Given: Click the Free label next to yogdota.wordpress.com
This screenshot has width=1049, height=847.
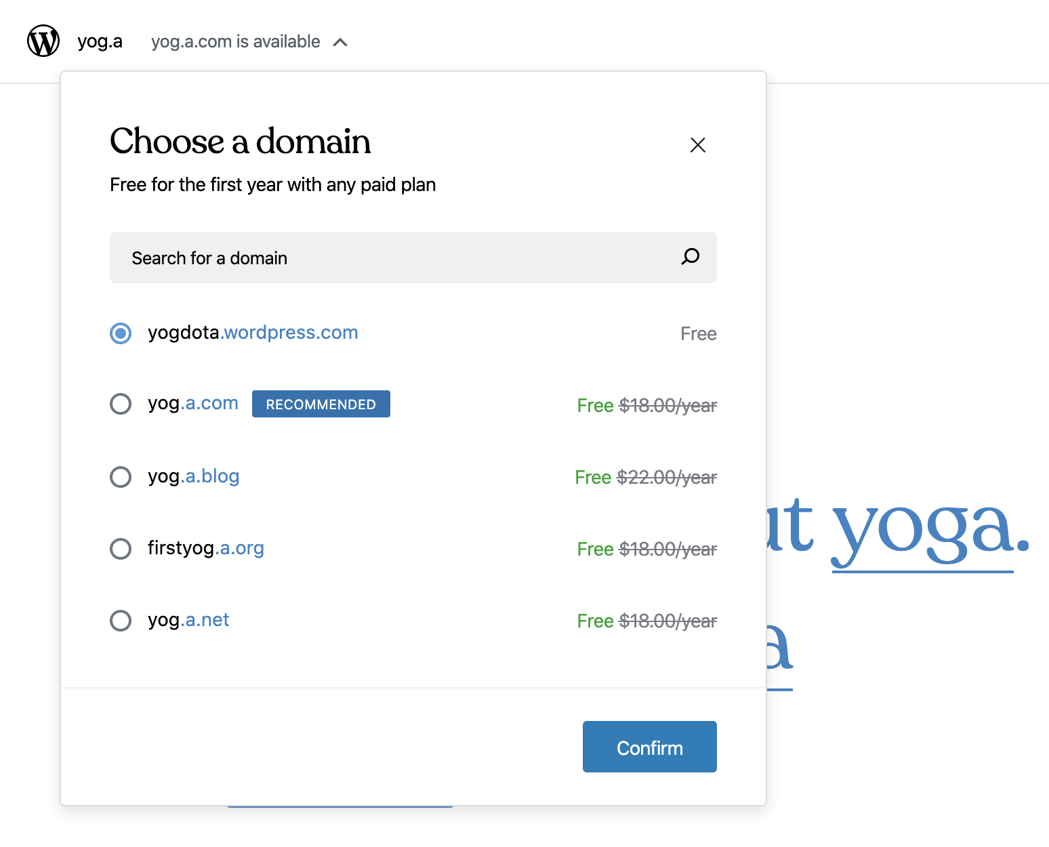Looking at the screenshot, I should tap(698, 333).
